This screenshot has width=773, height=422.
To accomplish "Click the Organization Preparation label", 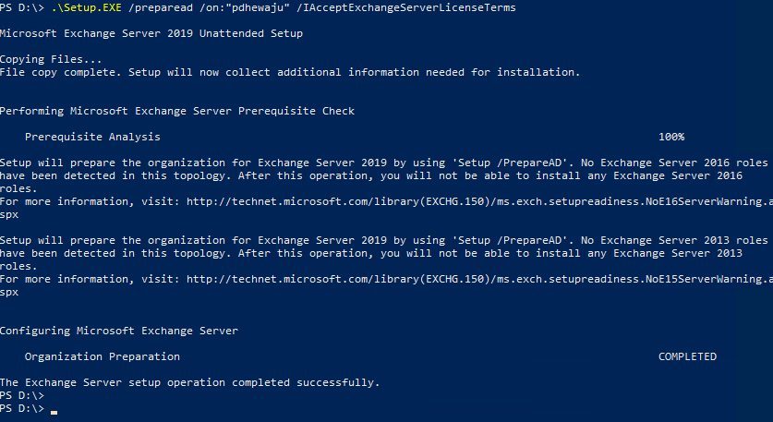I will pyautogui.click(x=102, y=356).
